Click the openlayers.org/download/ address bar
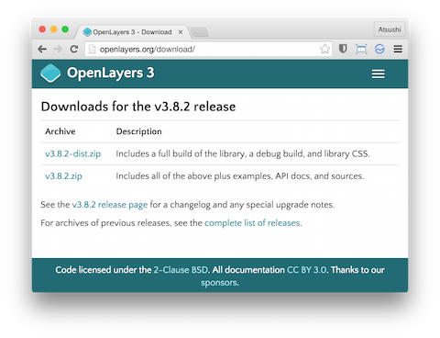This screenshot has width=440, height=338. coord(208,49)
